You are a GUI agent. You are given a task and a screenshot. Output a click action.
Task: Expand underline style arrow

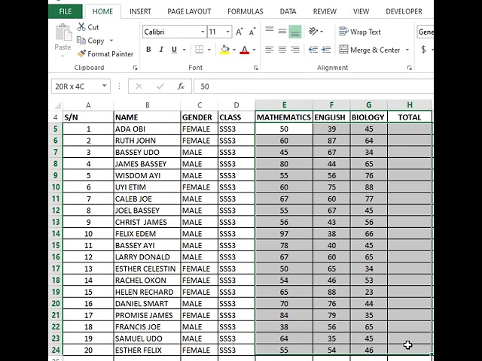[x=184, y=50]
